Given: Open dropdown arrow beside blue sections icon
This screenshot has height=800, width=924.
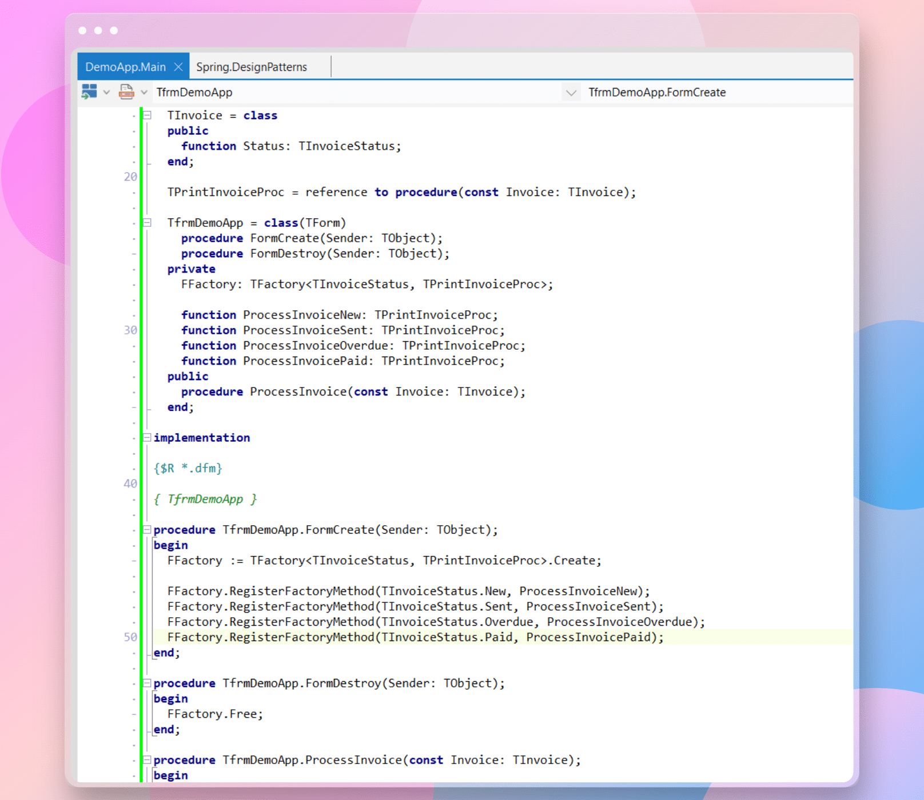Looking at the screenshot, I should tap(106, 92).
